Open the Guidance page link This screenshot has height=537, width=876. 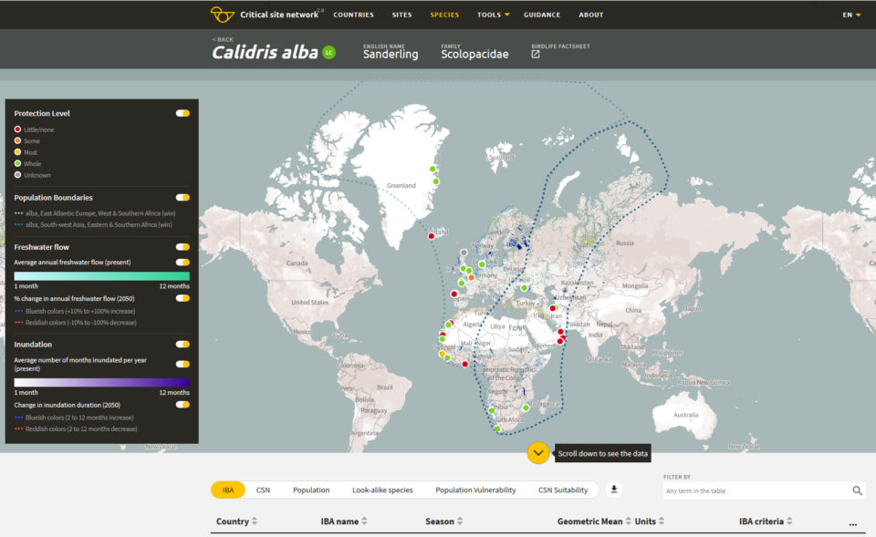(542, 15)
